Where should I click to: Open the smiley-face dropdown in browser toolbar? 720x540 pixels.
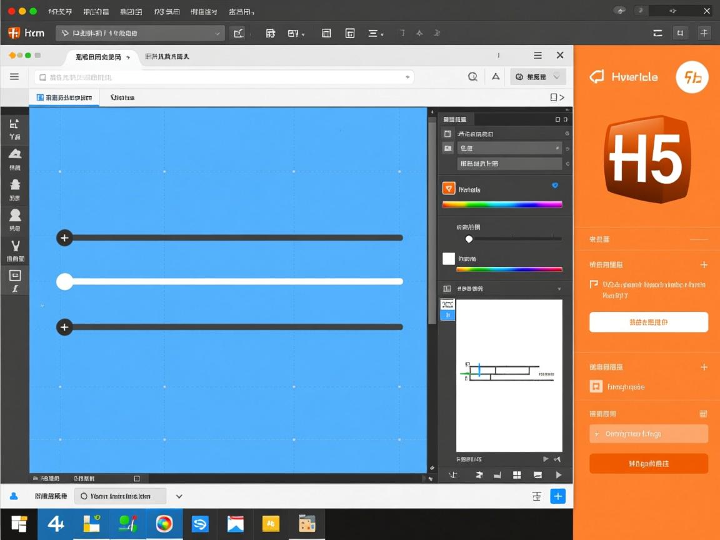point(537,77)
